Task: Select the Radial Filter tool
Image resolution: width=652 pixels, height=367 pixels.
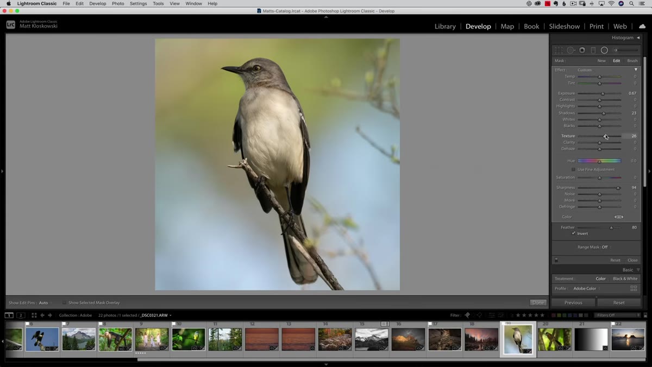Action: point(604,50)
